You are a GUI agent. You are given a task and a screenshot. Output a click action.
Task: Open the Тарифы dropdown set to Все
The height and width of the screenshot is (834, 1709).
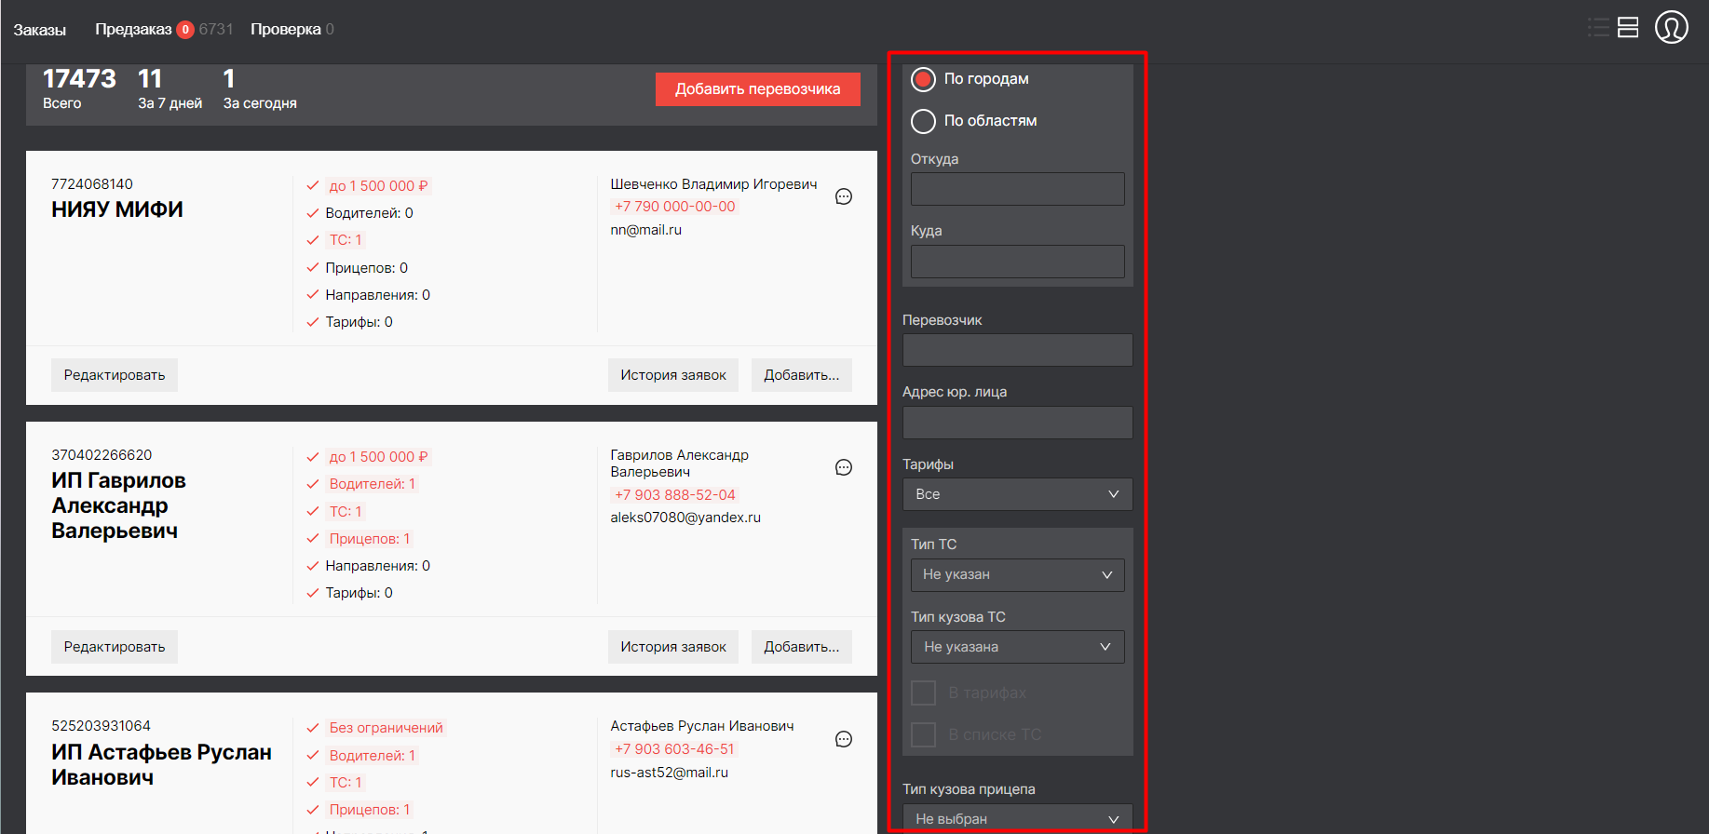coord(1017,494)
